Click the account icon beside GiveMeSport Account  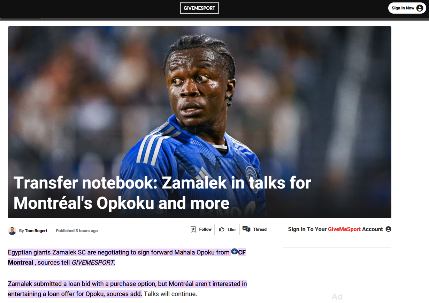[x=388, y=229]
